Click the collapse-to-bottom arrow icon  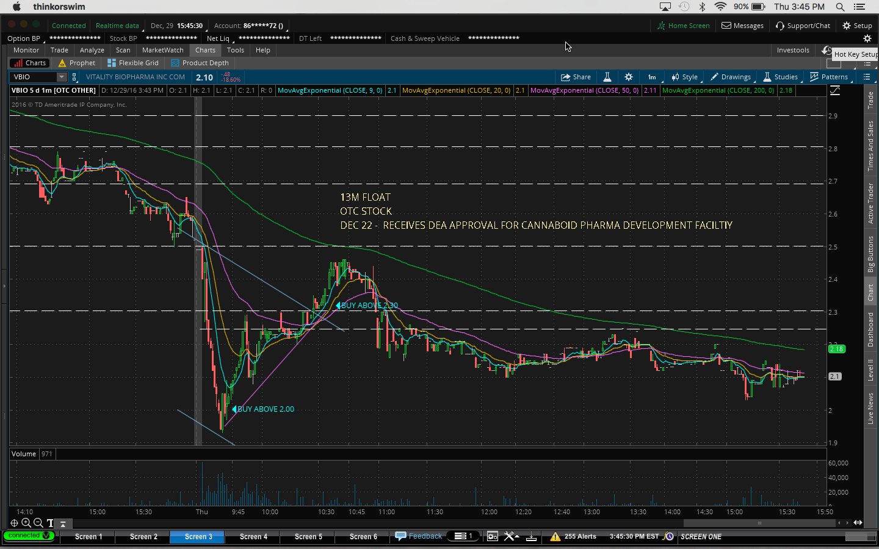coord(62,523)
